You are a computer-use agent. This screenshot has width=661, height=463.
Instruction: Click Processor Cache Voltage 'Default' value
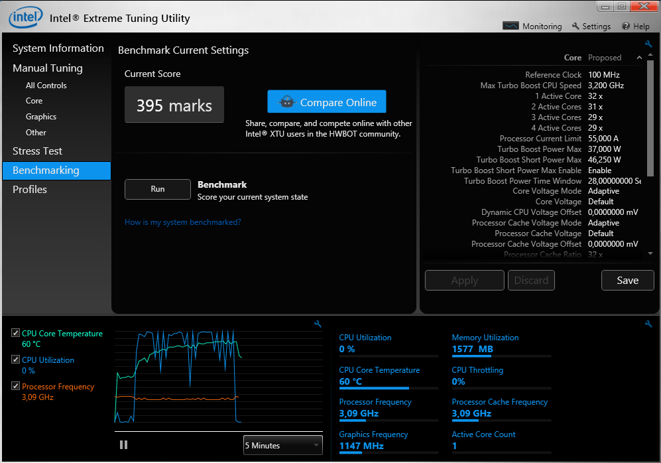click(x=601, y=233)
